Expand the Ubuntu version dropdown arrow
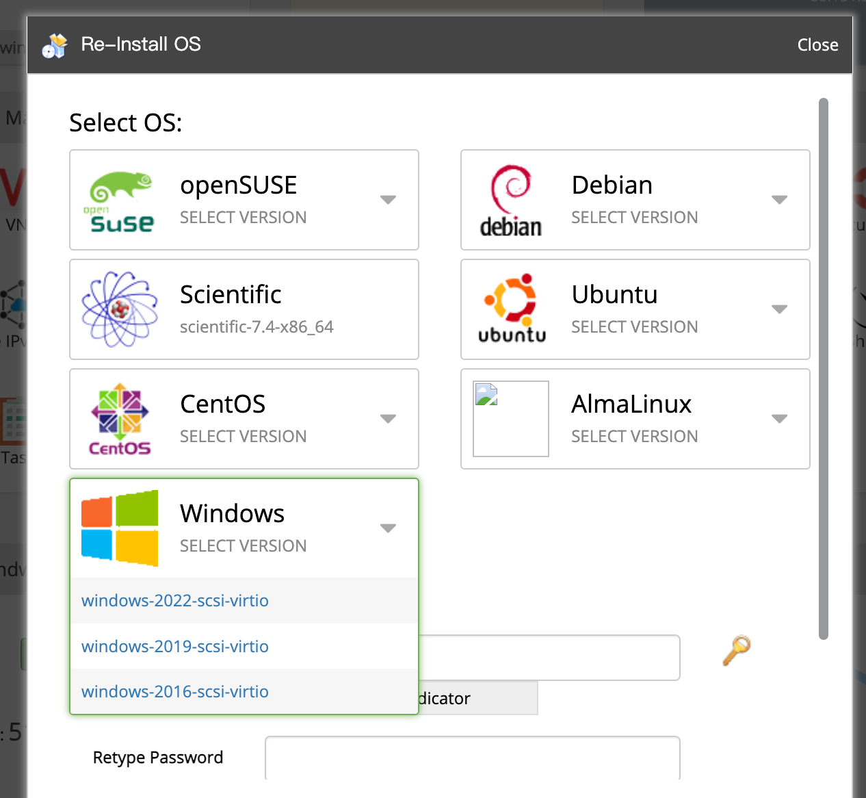Image resolution: width=866 pixels, height=798 pixels. tap(779, 309)
